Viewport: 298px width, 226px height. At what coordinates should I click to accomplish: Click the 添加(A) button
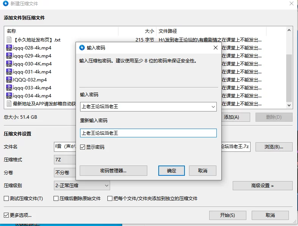pyautogui.click(x=235, y=117)
